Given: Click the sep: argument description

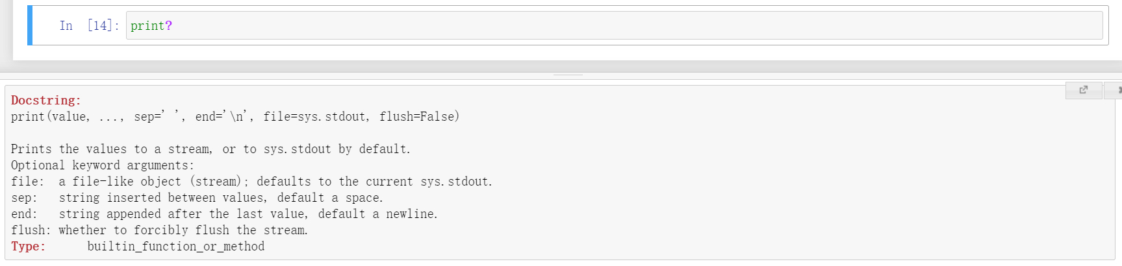Looking at the screenshot, I should pos(197,198).
